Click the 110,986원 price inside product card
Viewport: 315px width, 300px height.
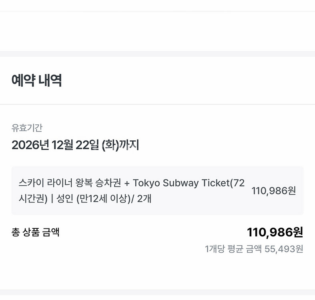coord(274,191)
